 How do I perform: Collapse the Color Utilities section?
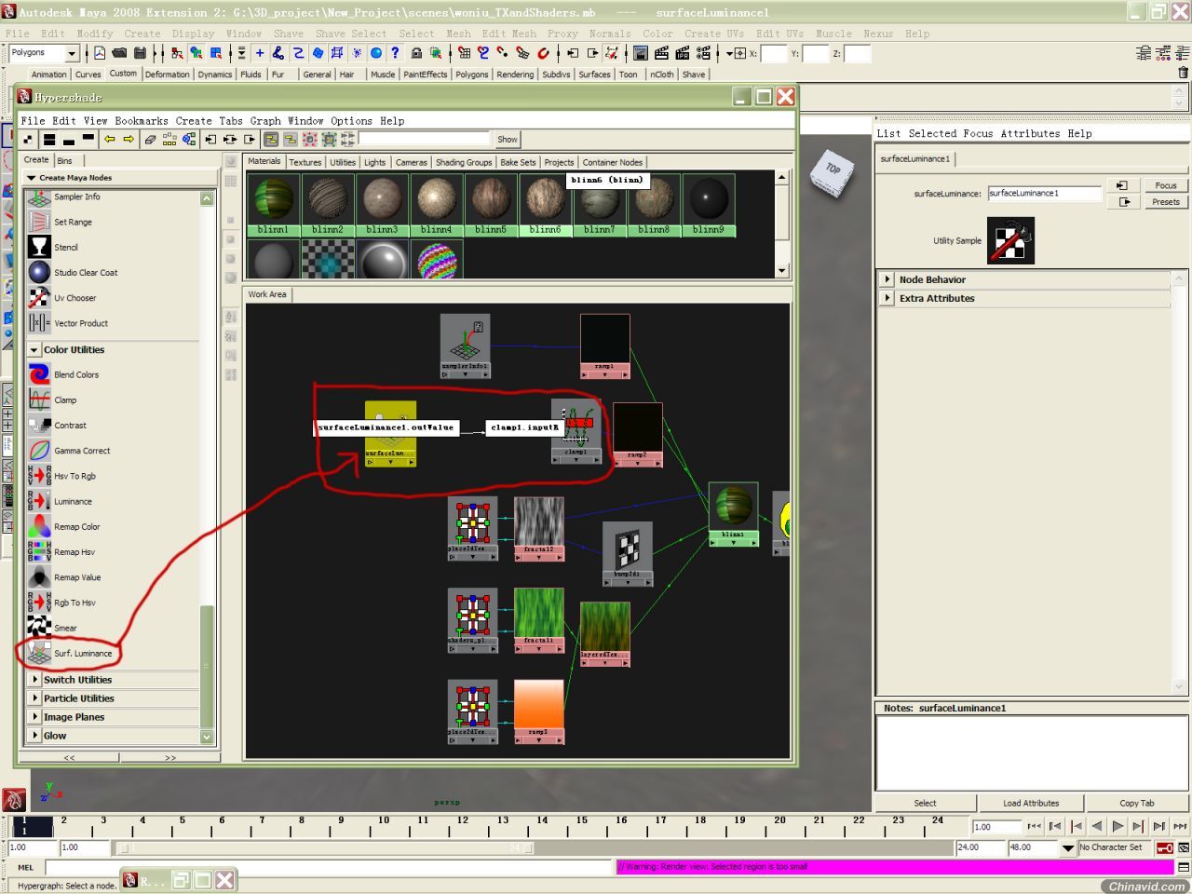click(x=34, y=350)
